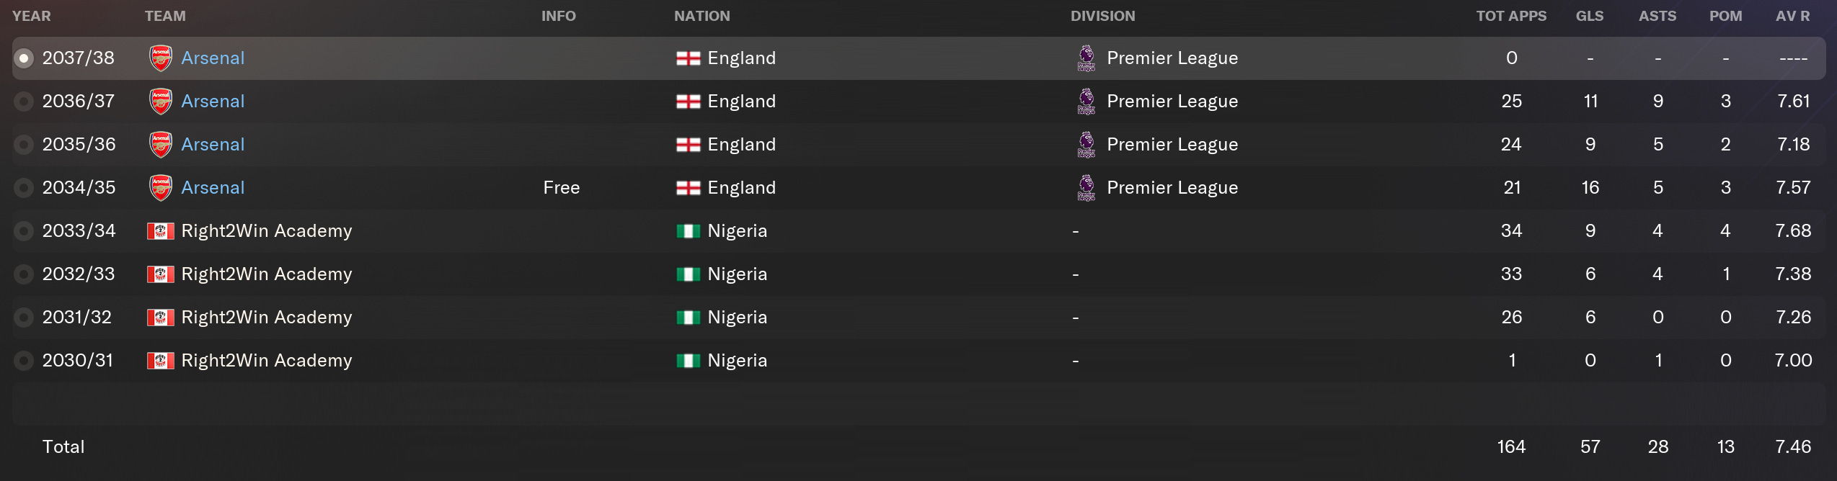This screenshot has height=481, width=1837.
Task: Click the Right2Win Academy badge for 2030/31
Action: [160, 361]
